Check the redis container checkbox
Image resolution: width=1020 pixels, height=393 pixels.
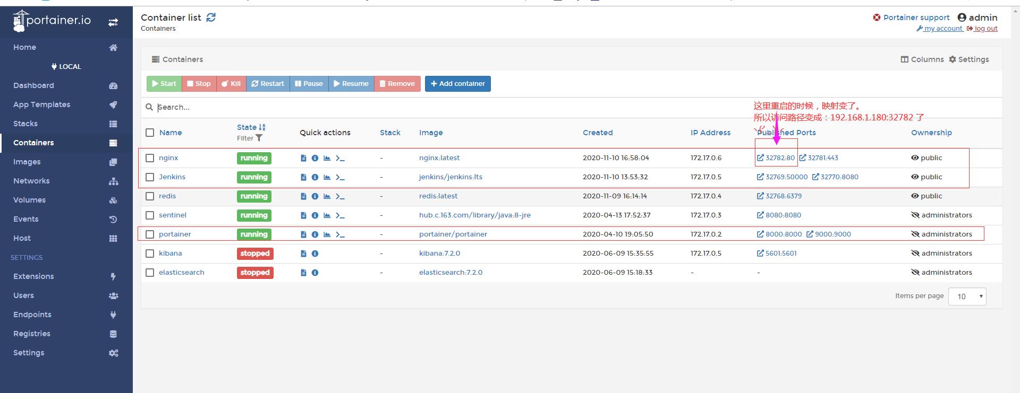pyautogui.click(x=150, y=196)
